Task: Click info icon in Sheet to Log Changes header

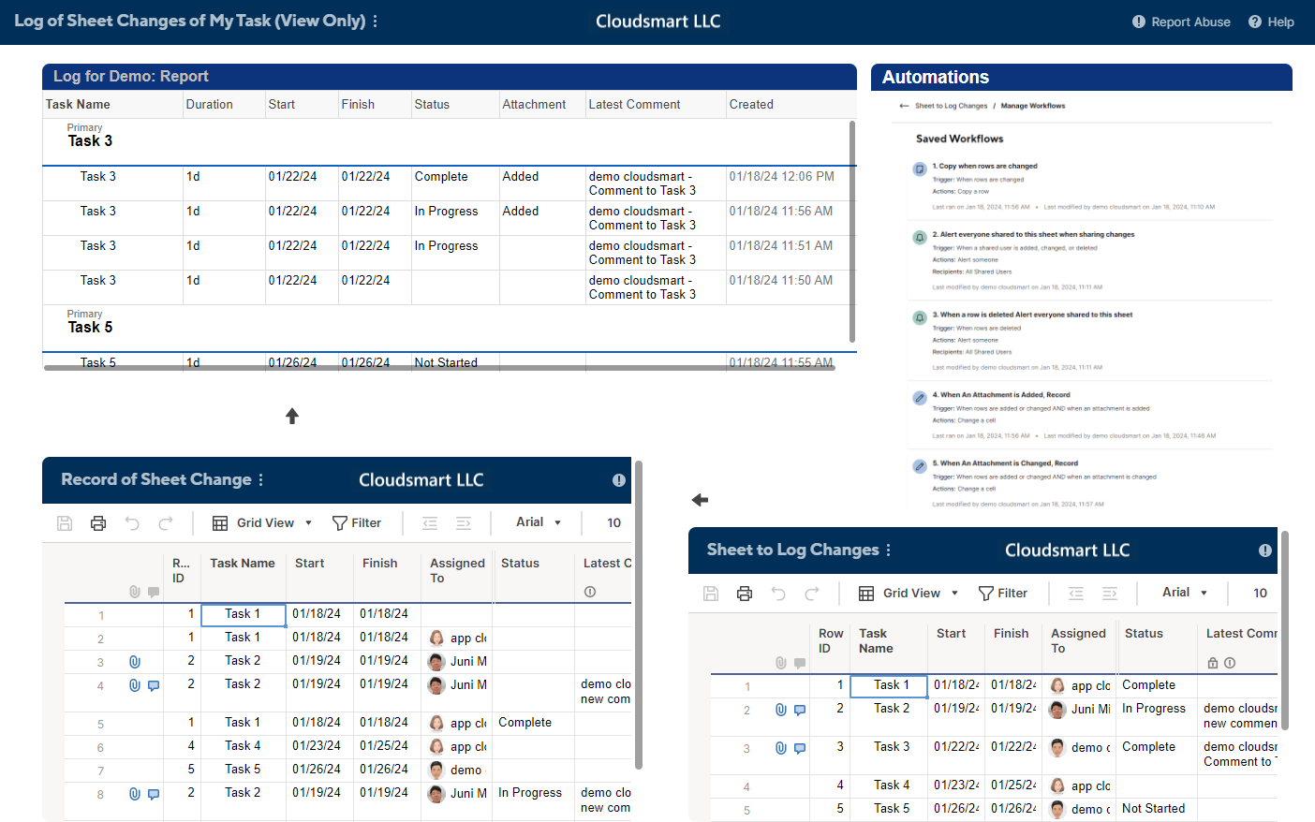Action: 1265,550
